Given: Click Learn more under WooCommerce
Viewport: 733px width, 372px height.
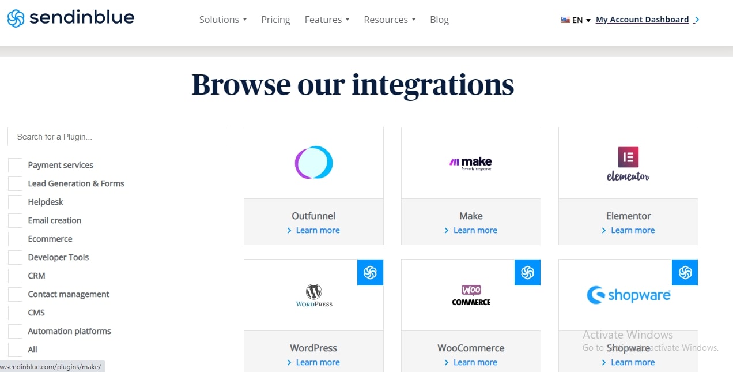Looking at the screenshot, I should [x=471, y=362].
